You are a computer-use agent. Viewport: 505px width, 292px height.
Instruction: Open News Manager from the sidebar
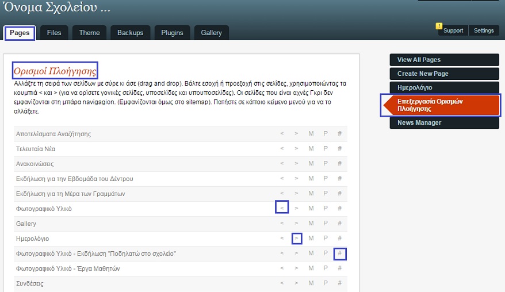pyautogui.click(x=444, y=122)
